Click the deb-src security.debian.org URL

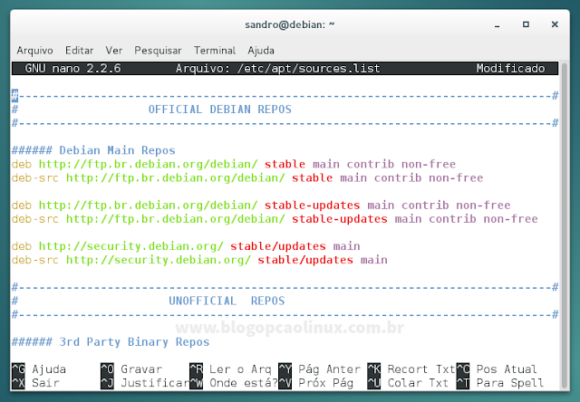tap(159, 260)
